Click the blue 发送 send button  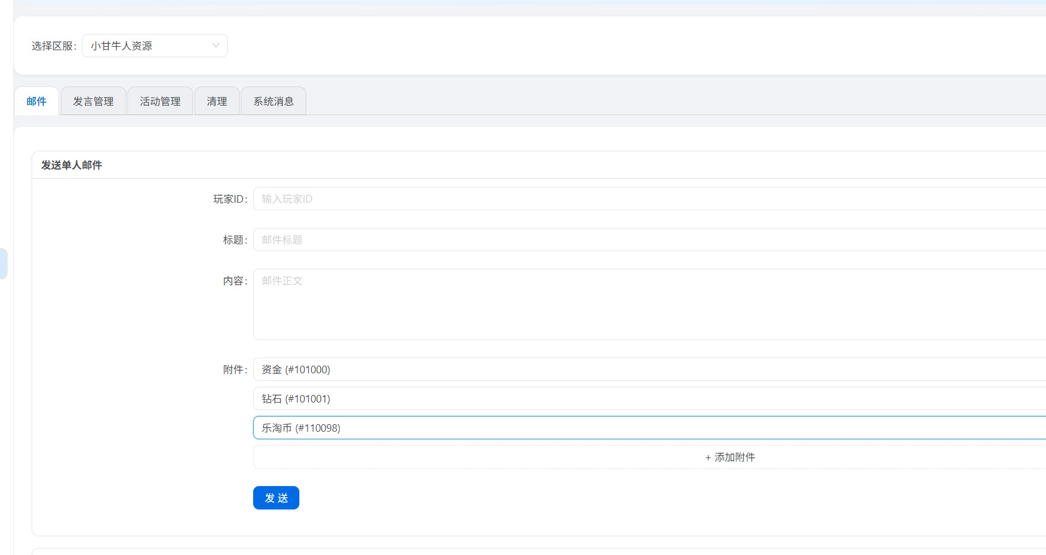coord(276,498)
